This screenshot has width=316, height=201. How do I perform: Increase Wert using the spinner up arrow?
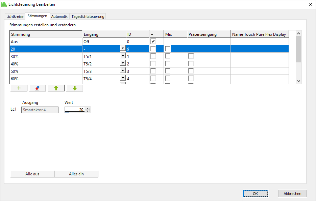pyautogui.click(x=88, y=108)
